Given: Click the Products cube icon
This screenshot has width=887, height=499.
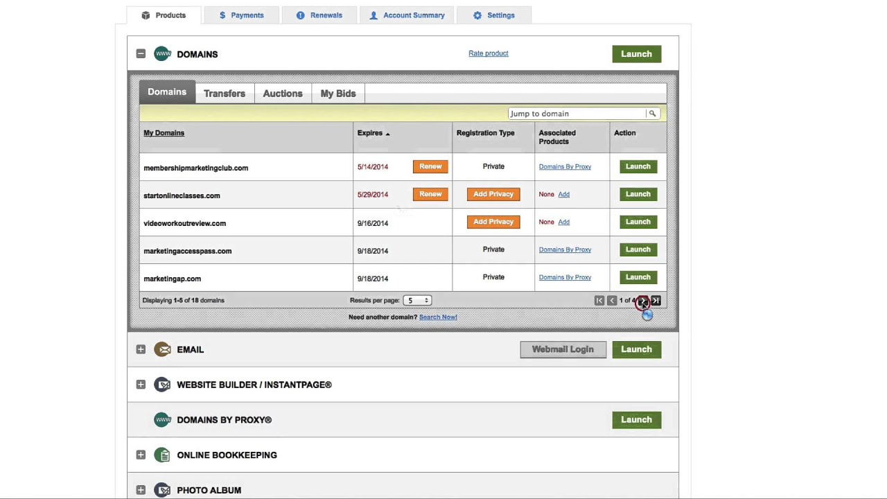Looking at the screenshot, I should tap(146, 15).
